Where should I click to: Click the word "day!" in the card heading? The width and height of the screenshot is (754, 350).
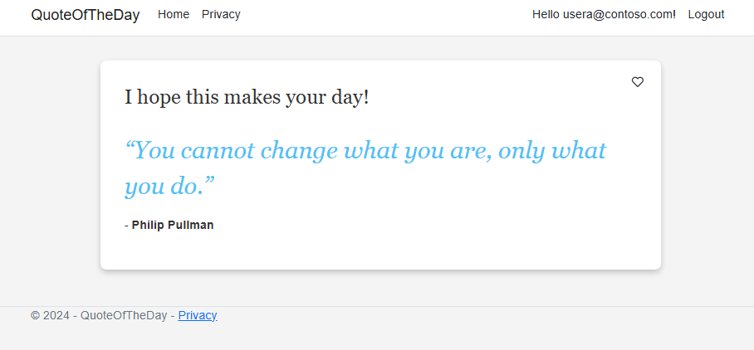[350, 97]
